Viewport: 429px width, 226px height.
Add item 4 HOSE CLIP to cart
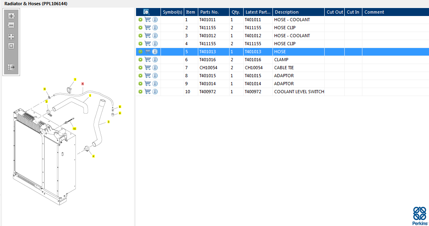[x=148, y=44]
